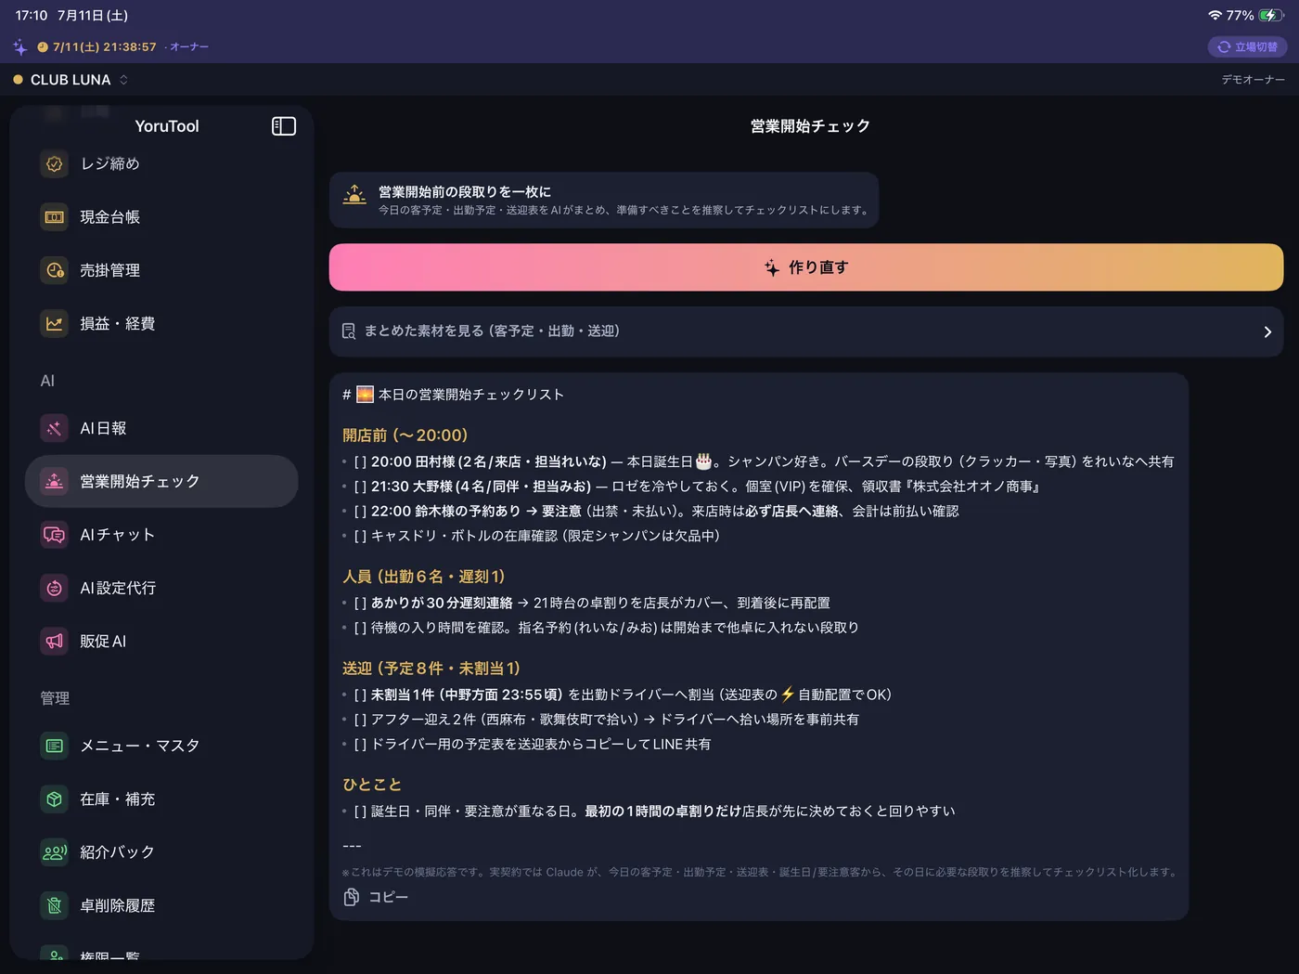Click the 販促AI megaphone icon
1299x974 pixels.
tap(55, 641)
